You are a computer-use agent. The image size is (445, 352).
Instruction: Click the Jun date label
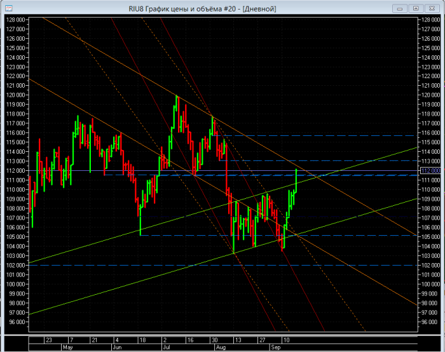(117, 347)
